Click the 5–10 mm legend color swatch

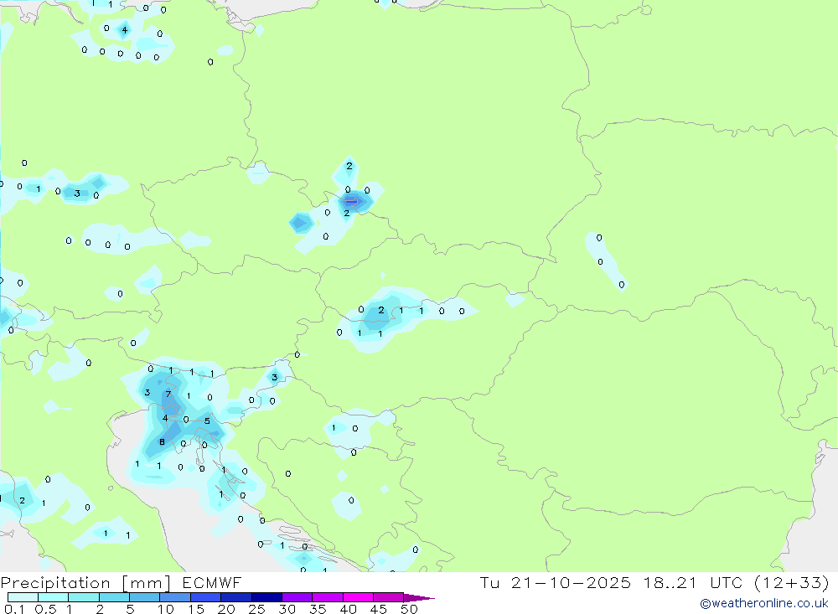145,597
